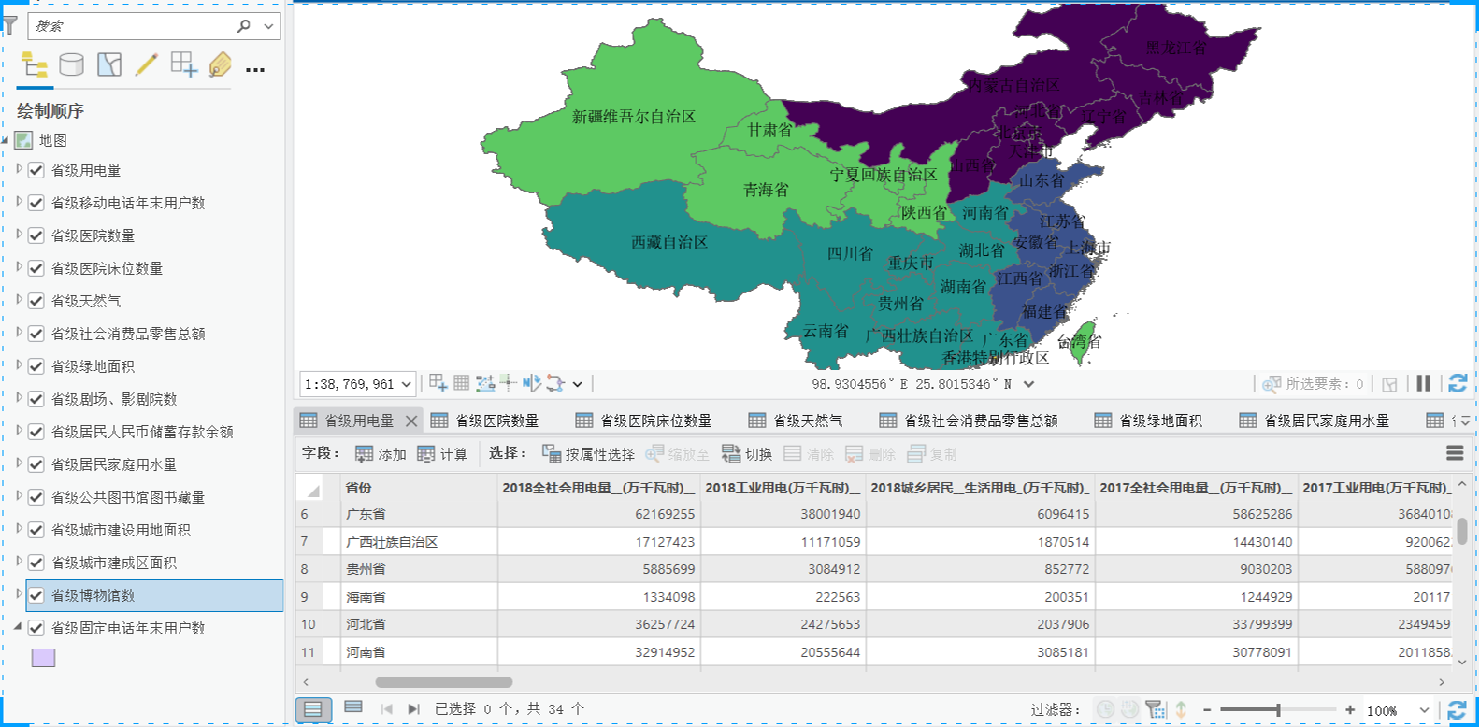
Task: Show all records in the table
Action: [x=313, y=709]
